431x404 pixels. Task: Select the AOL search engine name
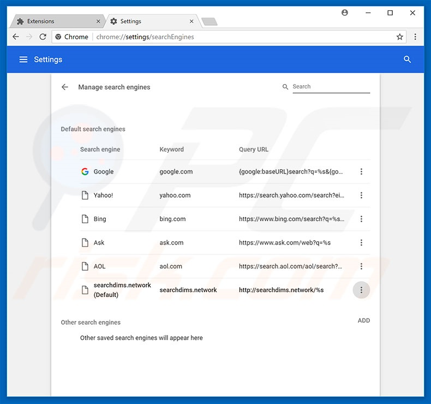[x=99, y=266]
